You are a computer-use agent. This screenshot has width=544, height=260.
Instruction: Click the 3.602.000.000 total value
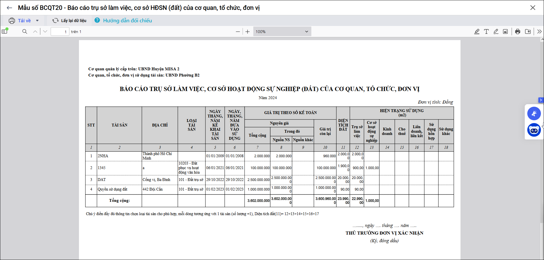click(258, 201)
